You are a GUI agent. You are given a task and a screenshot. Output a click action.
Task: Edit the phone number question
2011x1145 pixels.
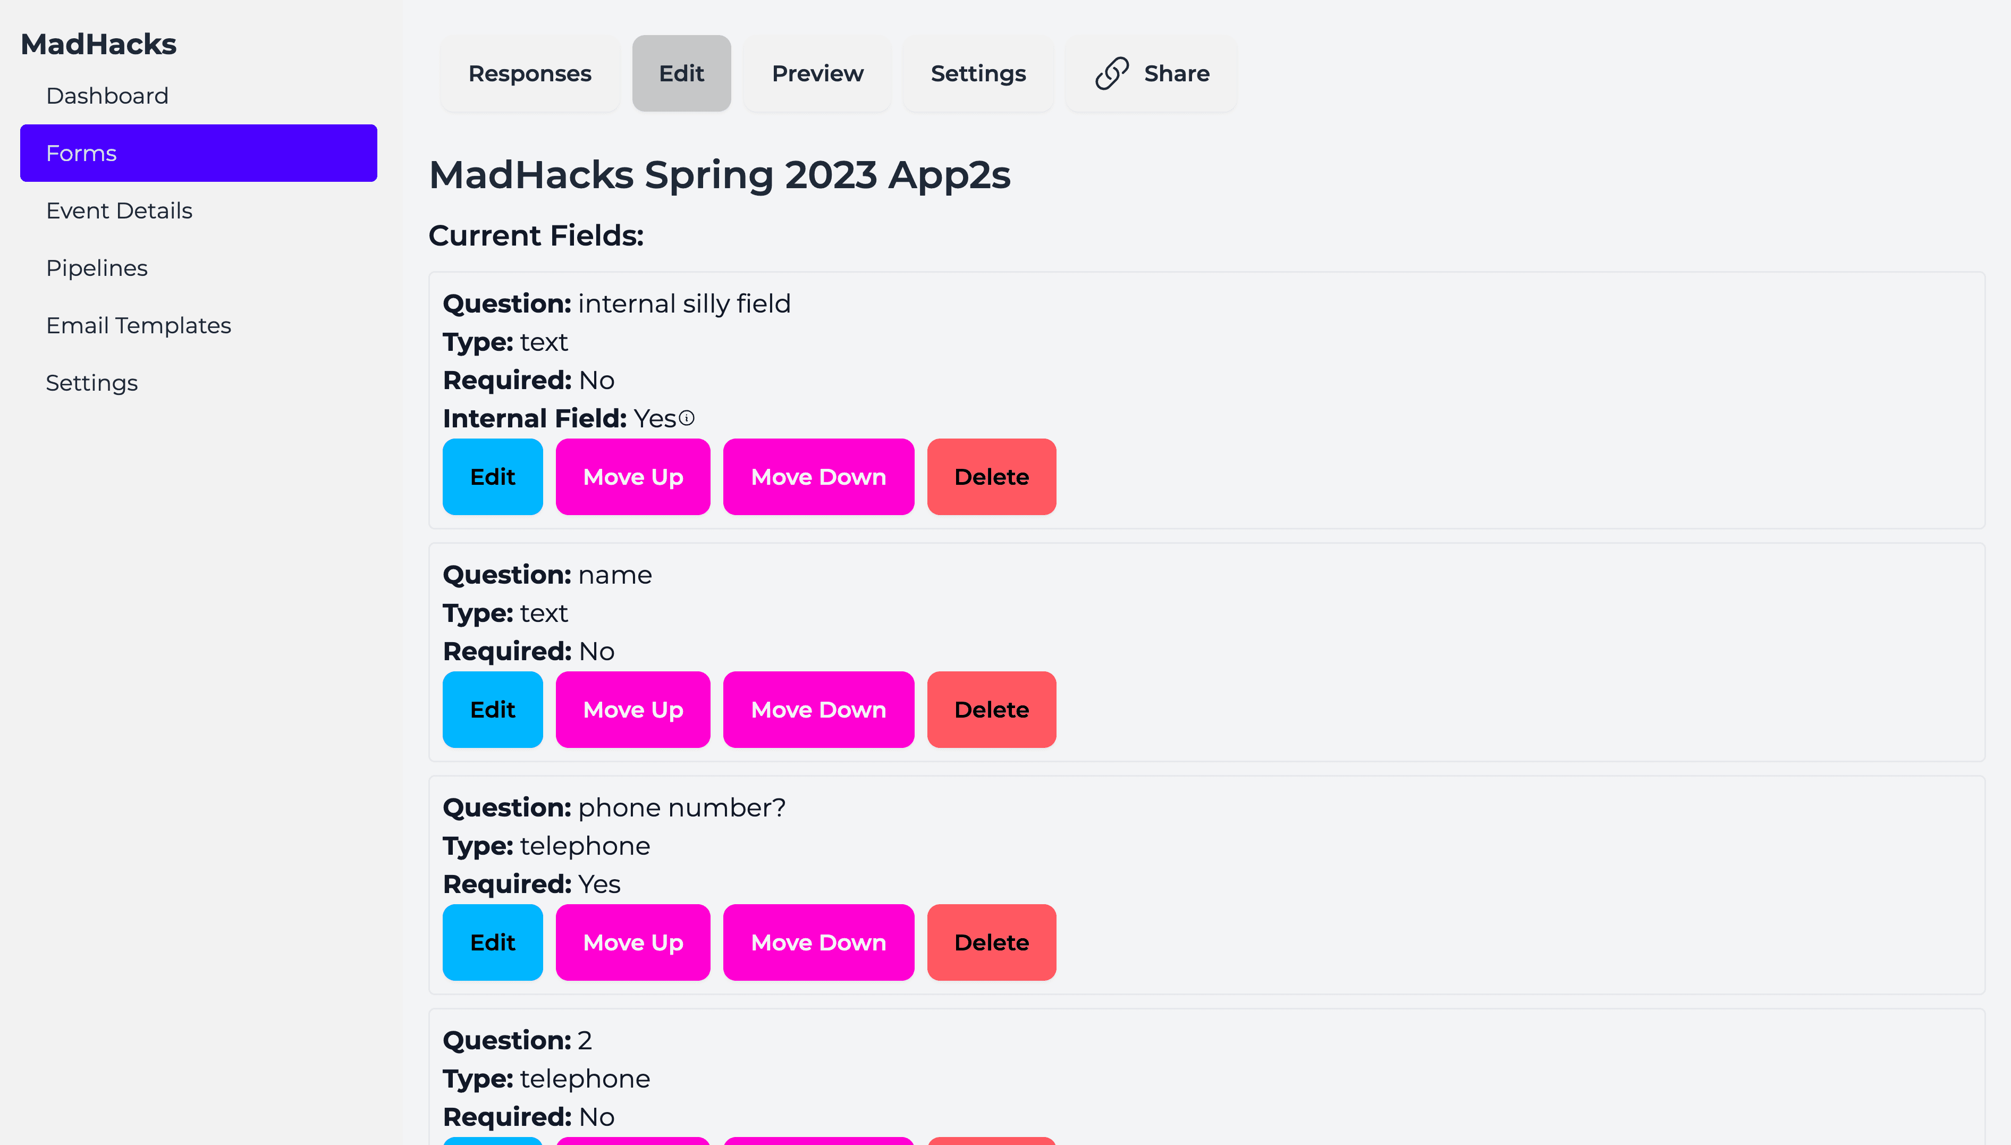(x=493, y=942)
